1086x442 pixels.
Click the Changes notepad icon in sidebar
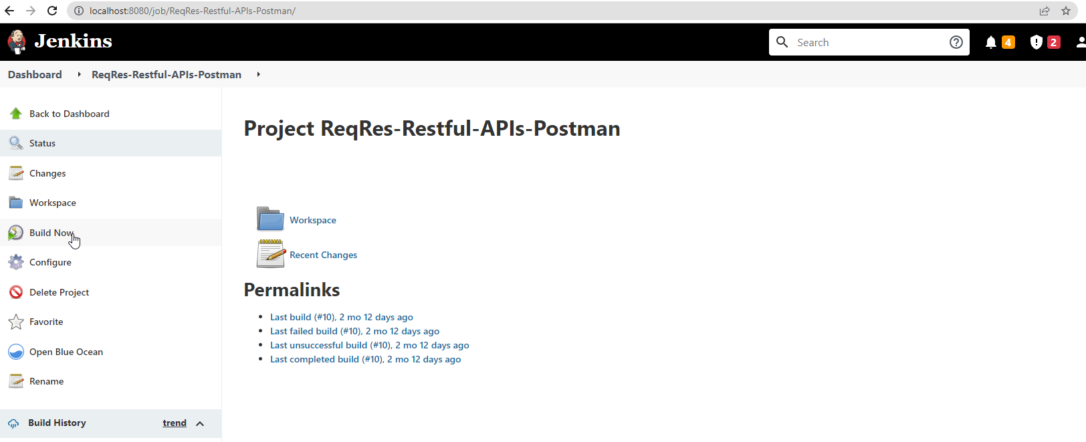click(16, 173)
